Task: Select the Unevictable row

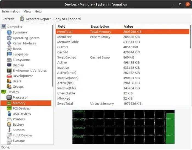Action: tap(122, 93)
